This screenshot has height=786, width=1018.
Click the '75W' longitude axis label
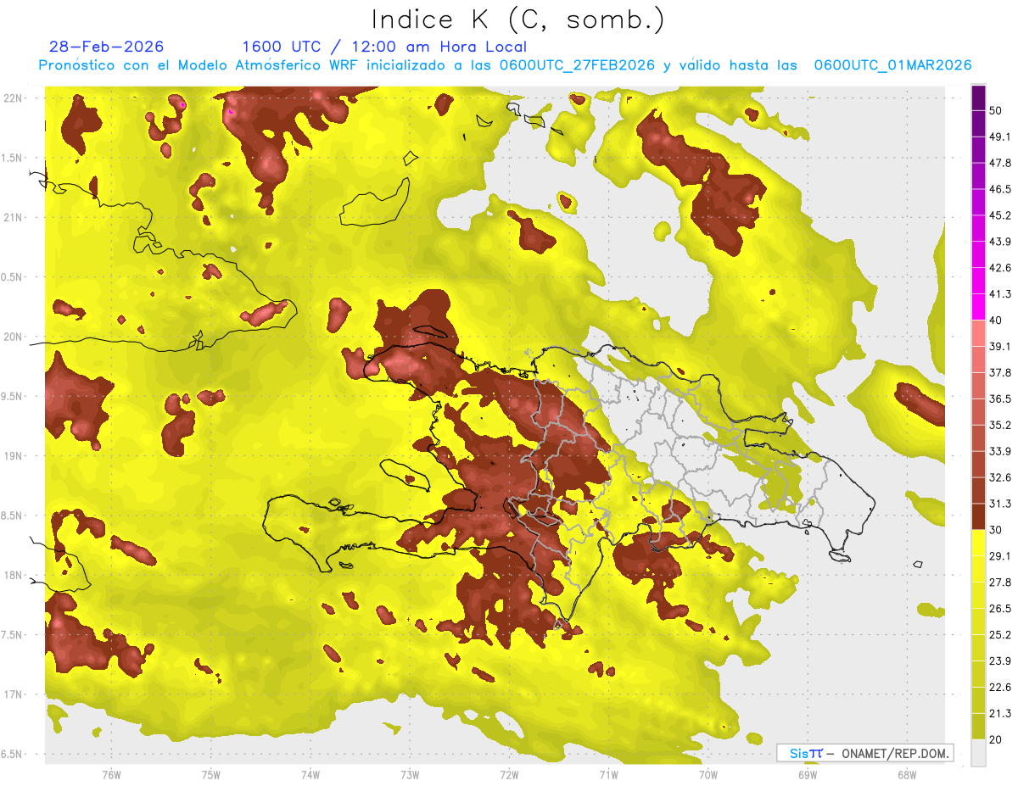(x=210, y=775)
